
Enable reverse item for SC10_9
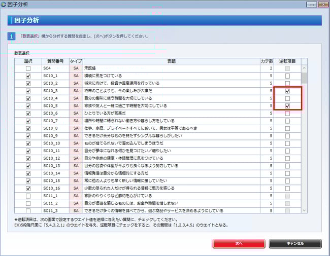click(287, 136)
